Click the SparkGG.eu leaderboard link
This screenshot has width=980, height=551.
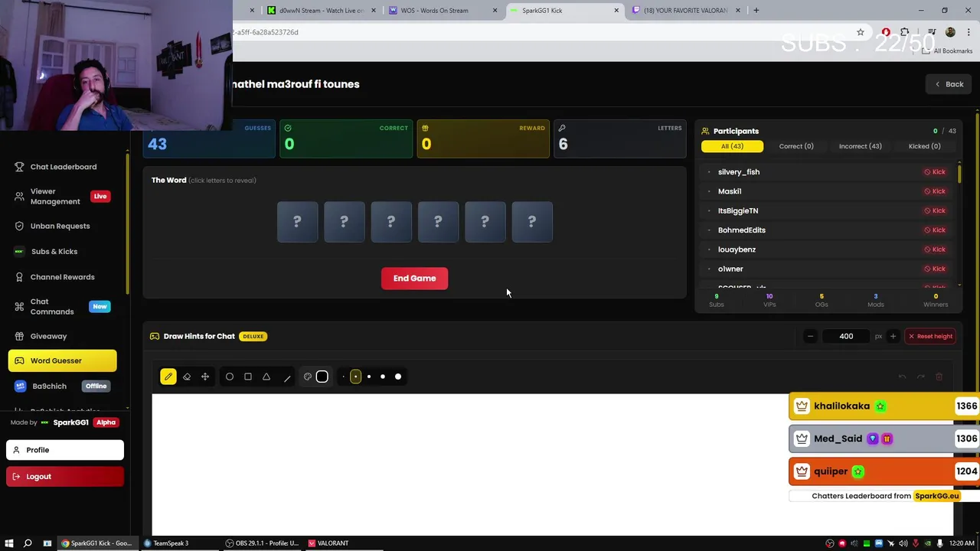[x=936, y=496]
